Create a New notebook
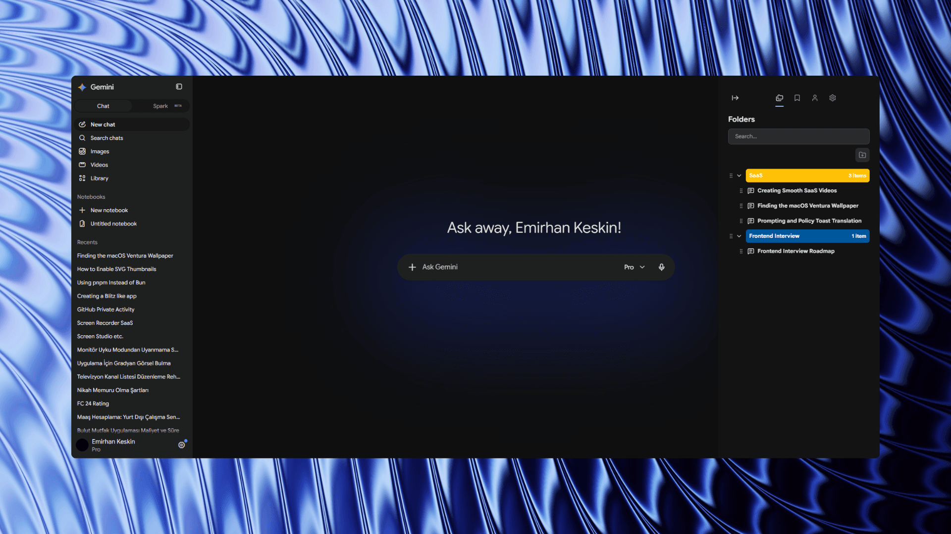The height and width of the screenshot is (534, 951). click(132, 210)
